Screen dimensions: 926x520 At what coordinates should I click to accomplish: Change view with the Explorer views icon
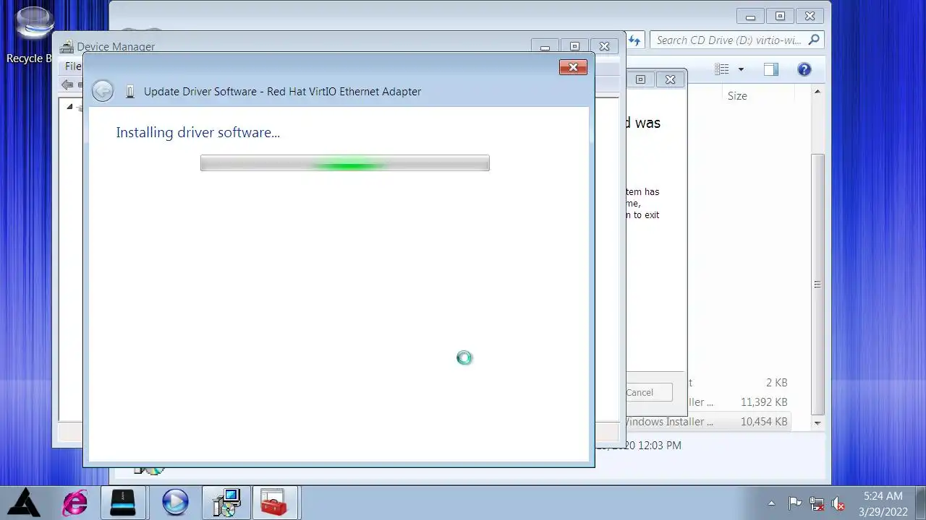coord(721,69)
